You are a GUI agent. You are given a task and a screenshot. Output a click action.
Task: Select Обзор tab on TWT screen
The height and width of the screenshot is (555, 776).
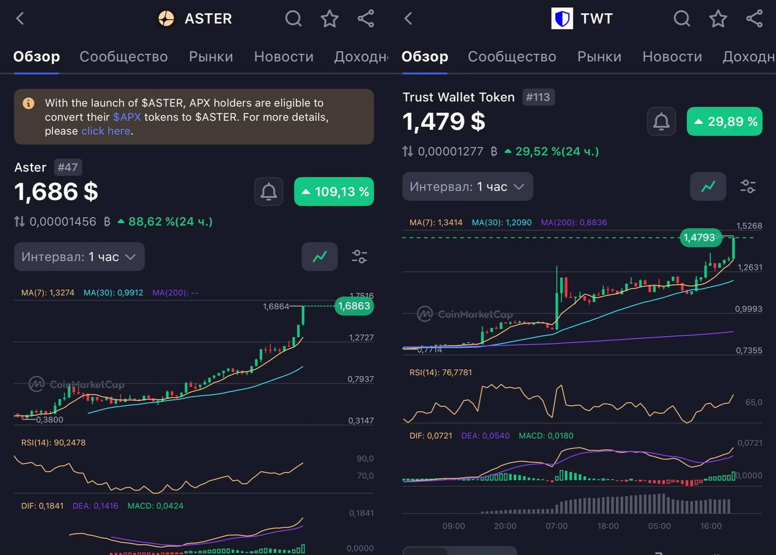click(x=425, y=57)
